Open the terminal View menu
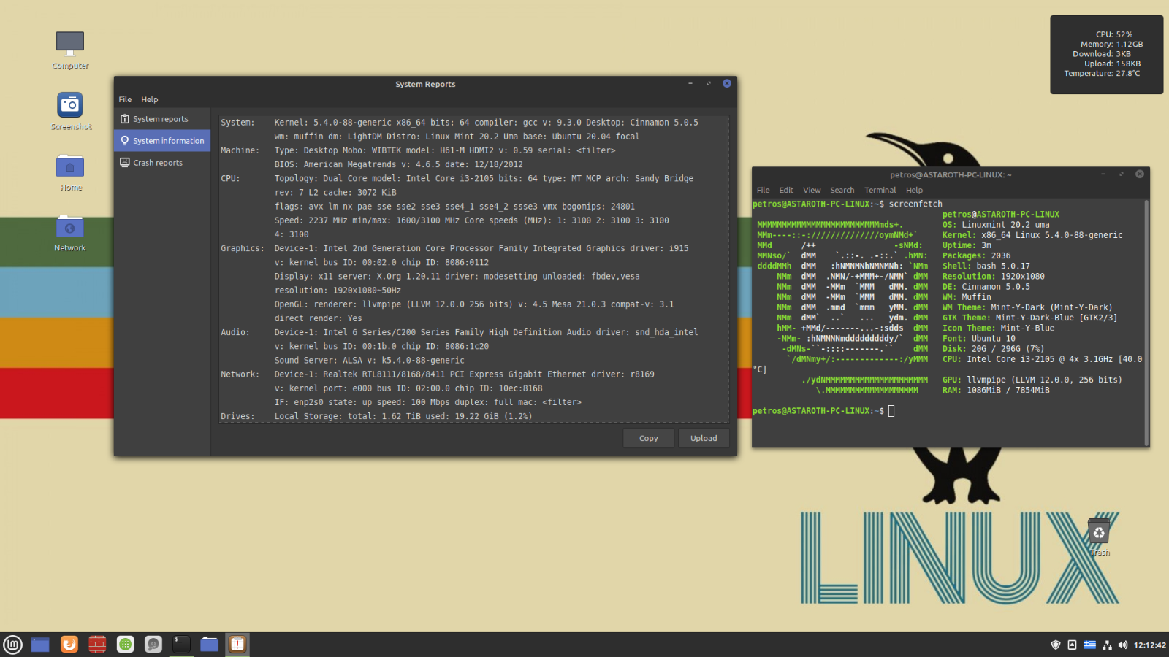 [812, 190]
